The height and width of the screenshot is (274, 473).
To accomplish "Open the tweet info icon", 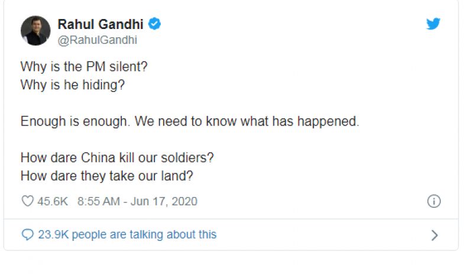I will (433, 201).
